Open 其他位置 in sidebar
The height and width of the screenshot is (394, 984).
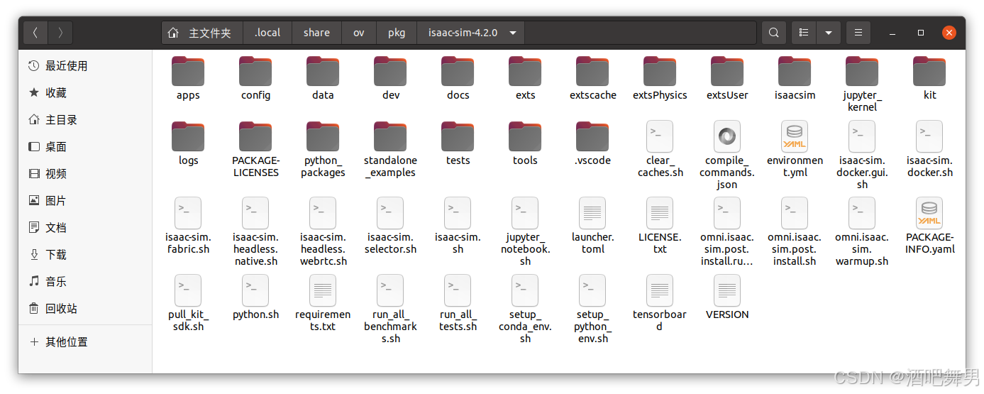85,342
